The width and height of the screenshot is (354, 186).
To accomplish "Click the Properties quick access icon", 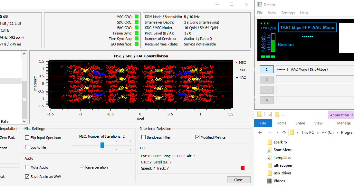I will (270, 114).
